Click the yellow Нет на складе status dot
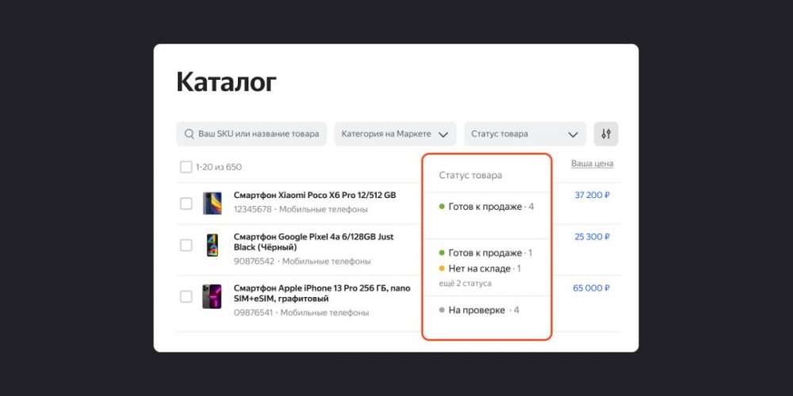The width and height of the screenshot is (793, 396). [442, 268]
